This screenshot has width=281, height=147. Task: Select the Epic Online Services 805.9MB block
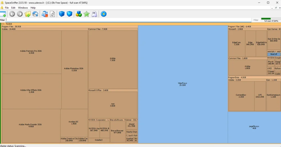(x=274, y=40)
